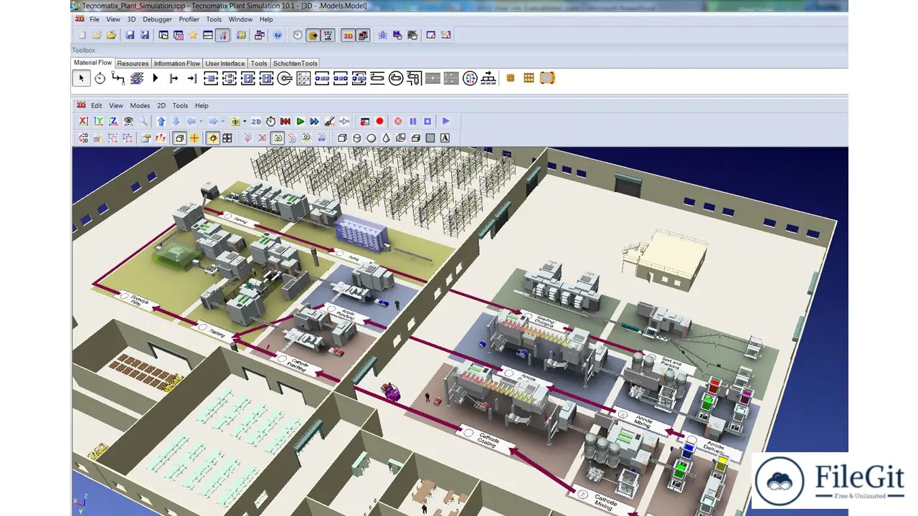Select the oval Turntable conveyor icon
918x516 pixels.
396,78
